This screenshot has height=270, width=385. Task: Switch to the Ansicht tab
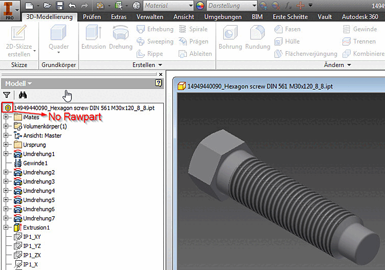coord(184,17)
